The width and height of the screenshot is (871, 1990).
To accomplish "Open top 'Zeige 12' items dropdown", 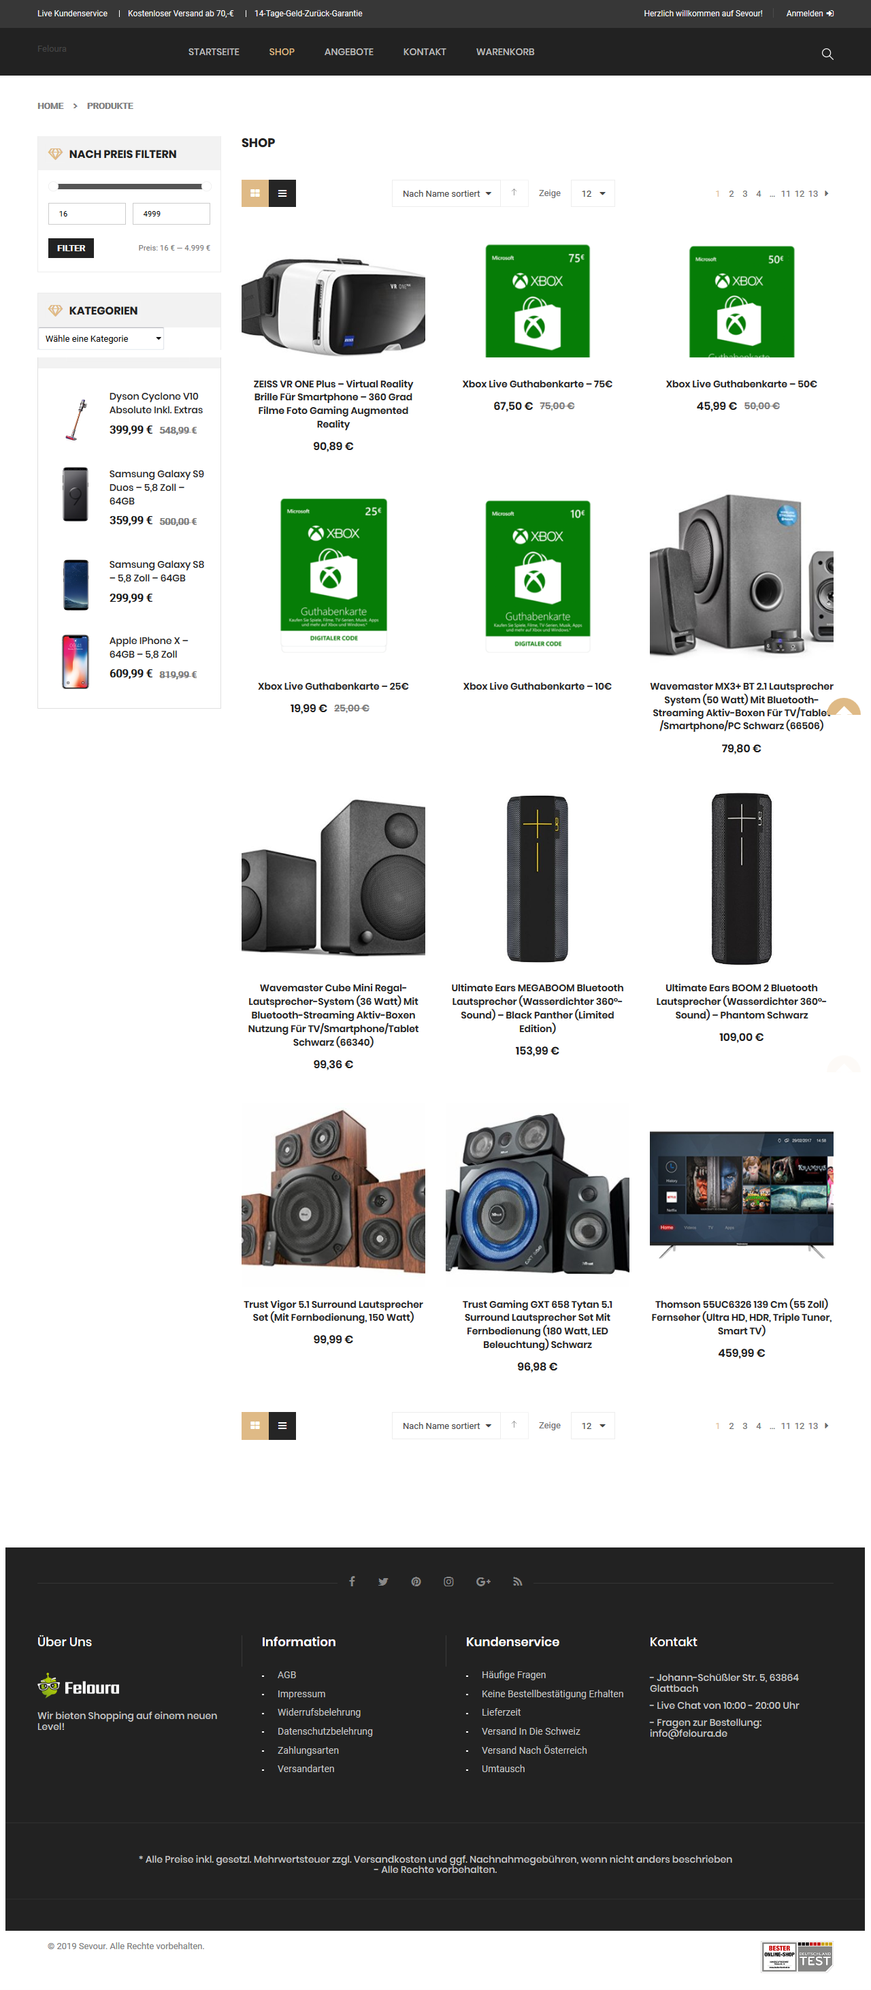I will [x=593, y=193].
